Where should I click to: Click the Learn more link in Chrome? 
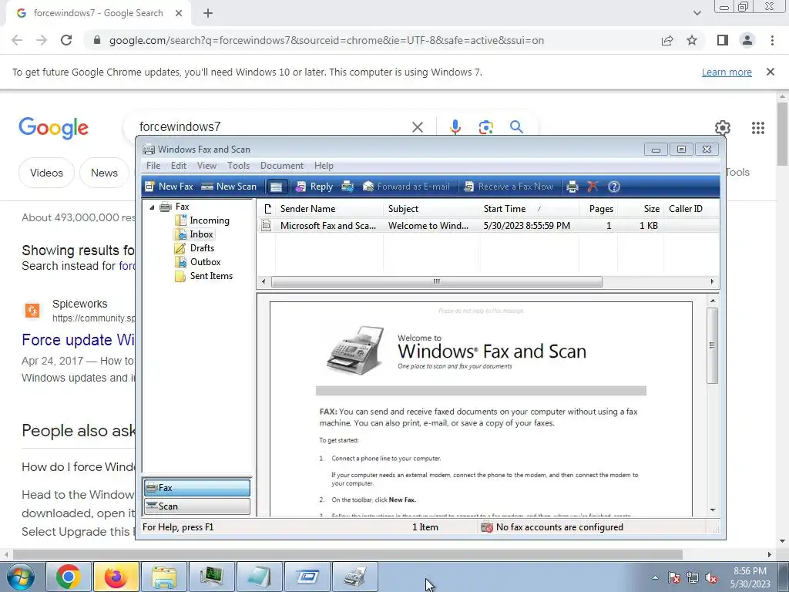point(727,72)
